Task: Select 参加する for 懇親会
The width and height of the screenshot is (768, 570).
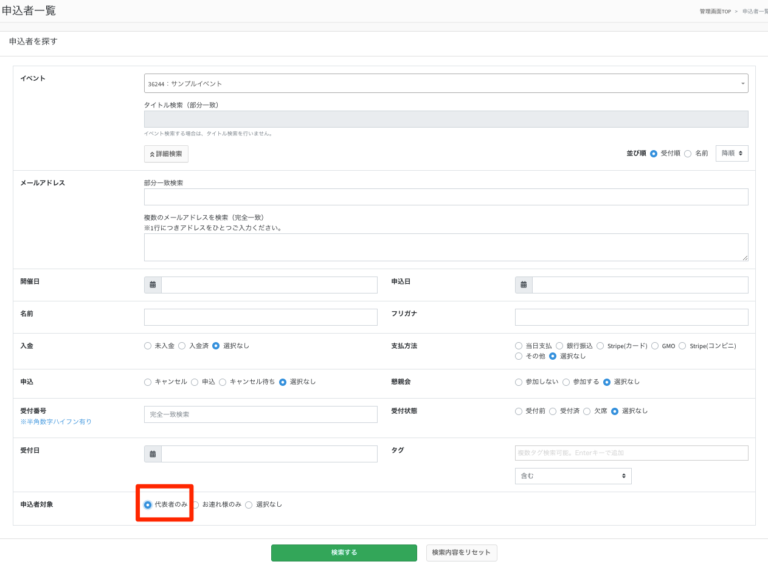Action: coord(566,382)
